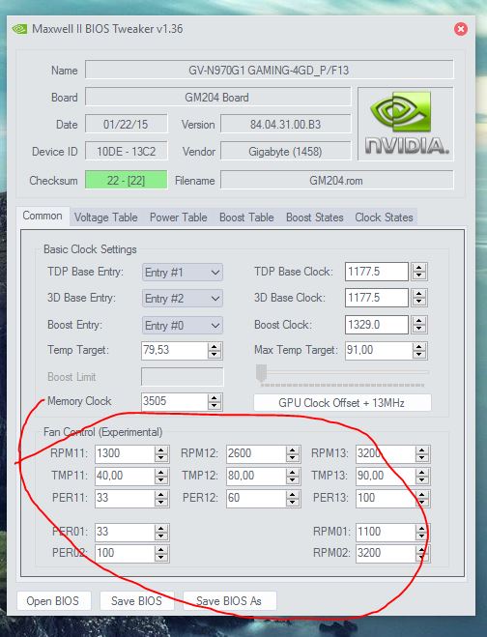Select the Boost Table tab
Image resolution: width=487 pixels, height=637 pixels.
tap(246, 217)
